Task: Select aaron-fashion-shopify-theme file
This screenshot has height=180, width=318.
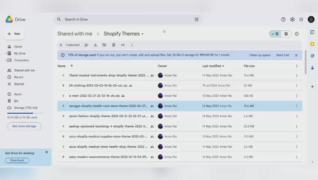Action: click(x=180, y=116)
